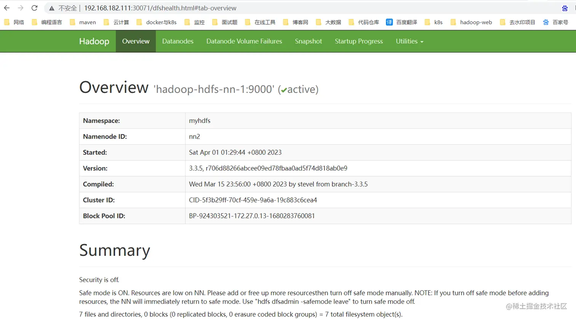Open the 博客网 bookmark folder

click(x=296, y=22)
